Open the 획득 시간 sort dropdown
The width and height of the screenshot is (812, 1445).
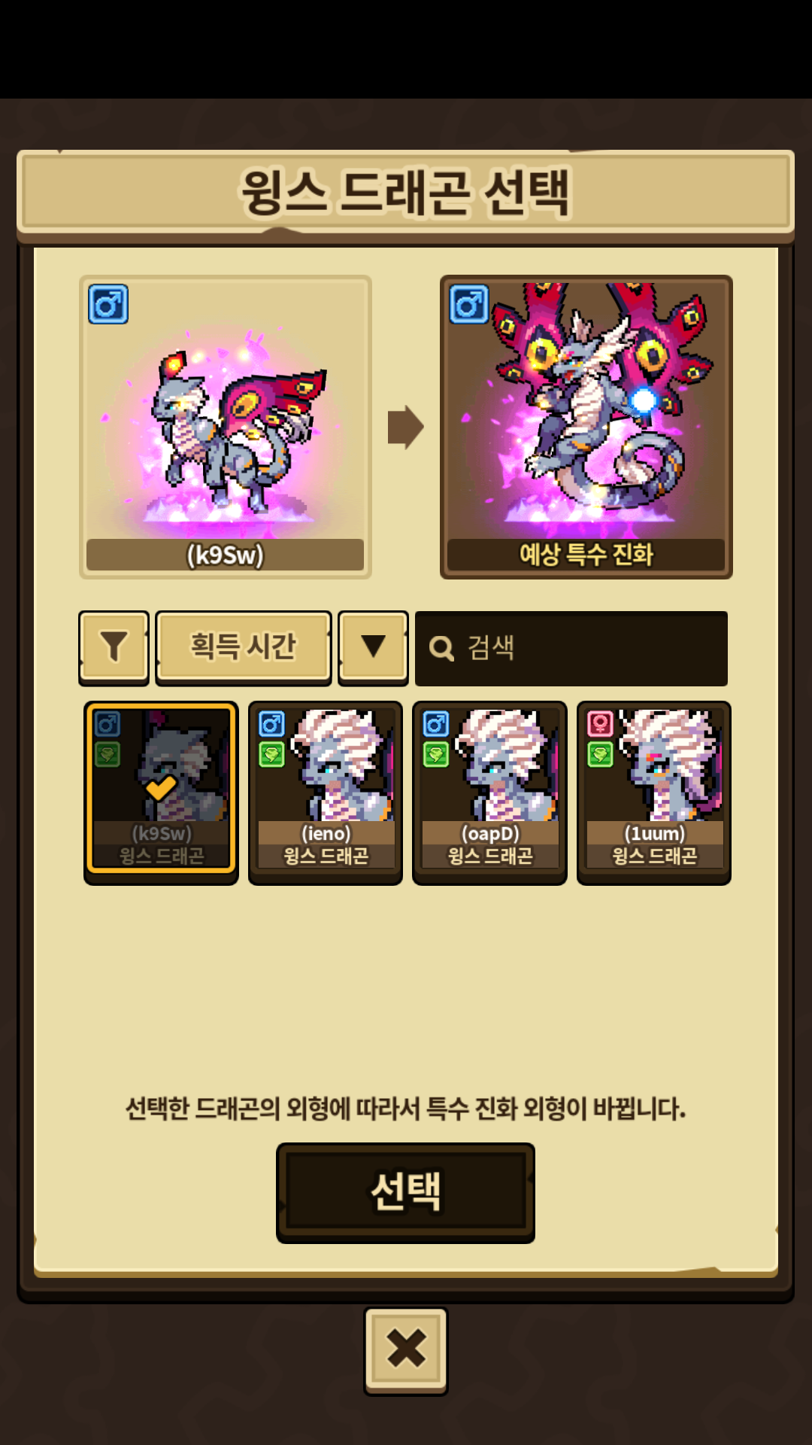[x=244, y=646]
